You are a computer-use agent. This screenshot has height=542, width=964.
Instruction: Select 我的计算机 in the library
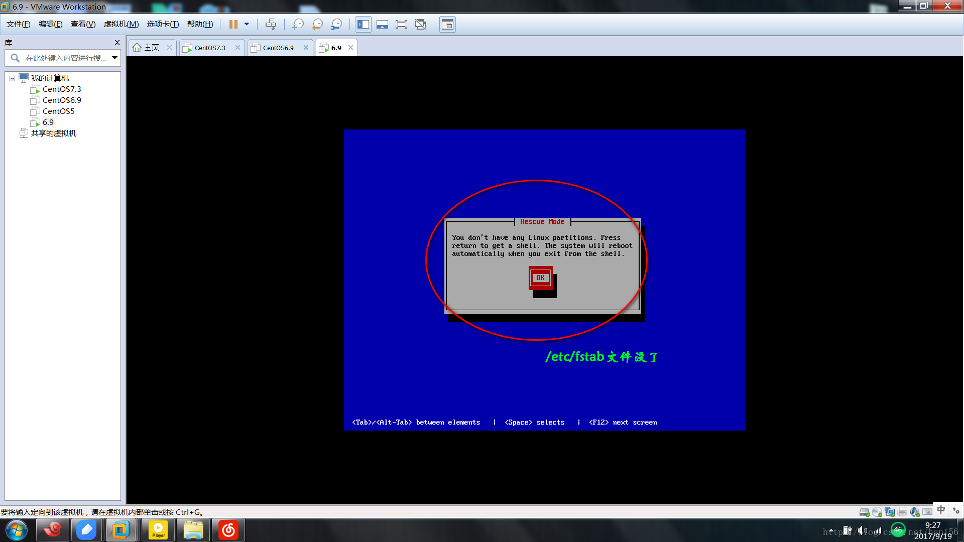50,78
